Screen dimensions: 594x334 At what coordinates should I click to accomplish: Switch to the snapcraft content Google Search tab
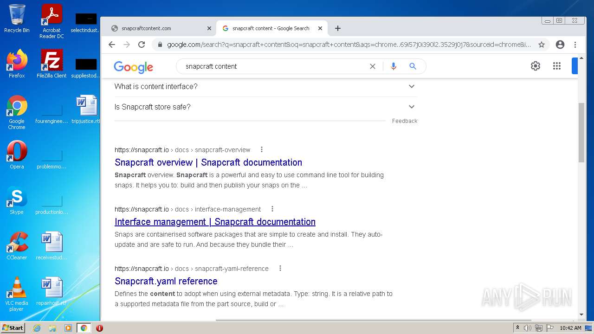(x=271, y=28)
